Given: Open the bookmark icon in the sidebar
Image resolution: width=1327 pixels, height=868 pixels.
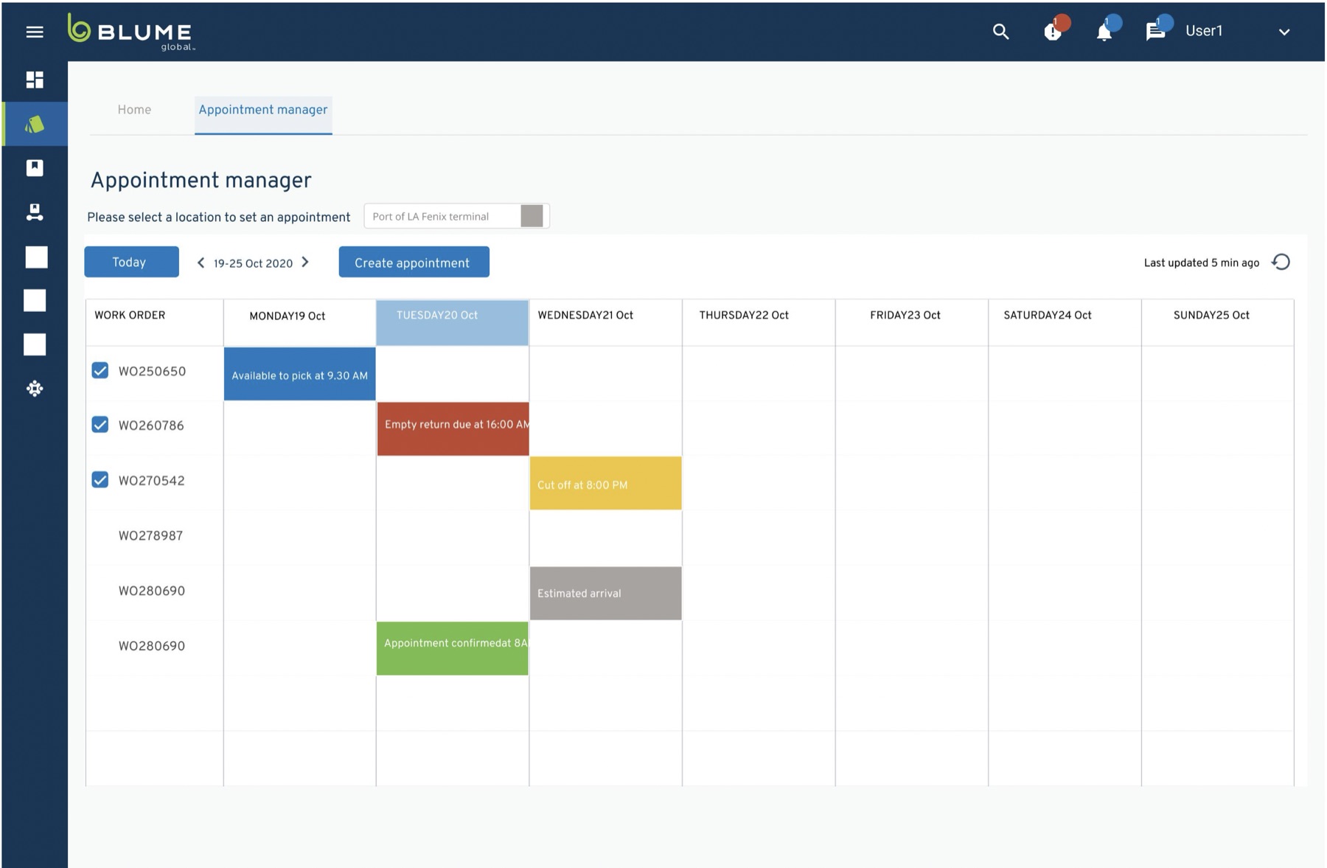Looking at the screenshot, I should 35,168.
